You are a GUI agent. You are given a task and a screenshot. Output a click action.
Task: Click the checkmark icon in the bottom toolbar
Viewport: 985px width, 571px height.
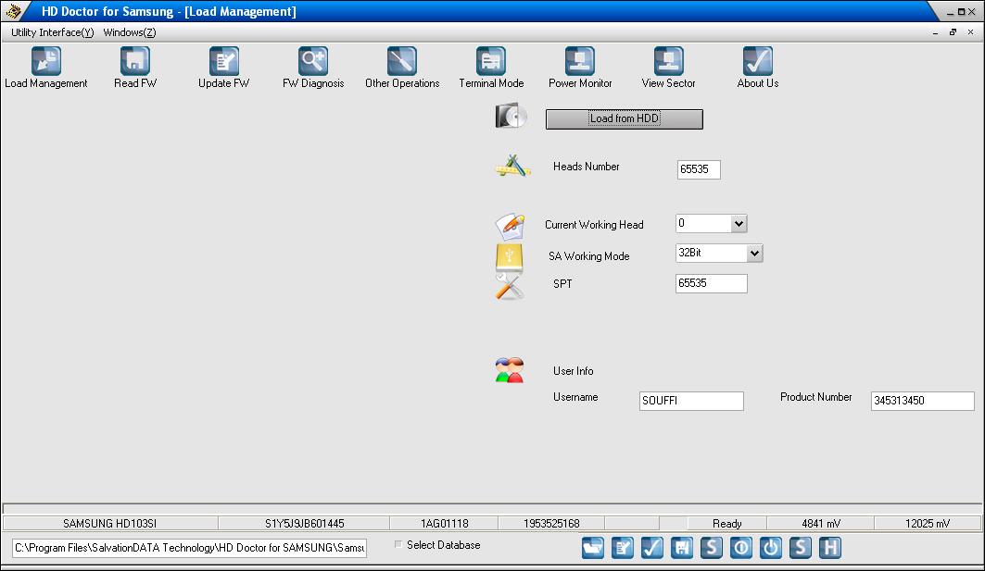point(652,548)
